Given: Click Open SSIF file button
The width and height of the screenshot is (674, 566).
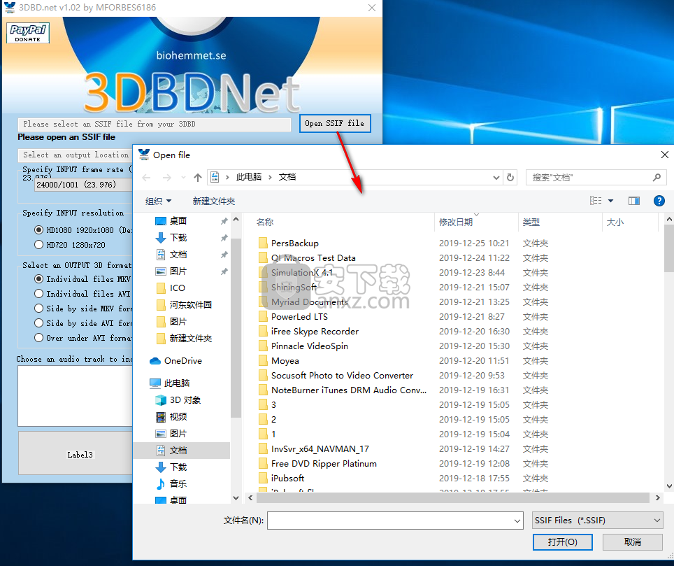Looking at the screenshot, I should click(x=335, y=123).
